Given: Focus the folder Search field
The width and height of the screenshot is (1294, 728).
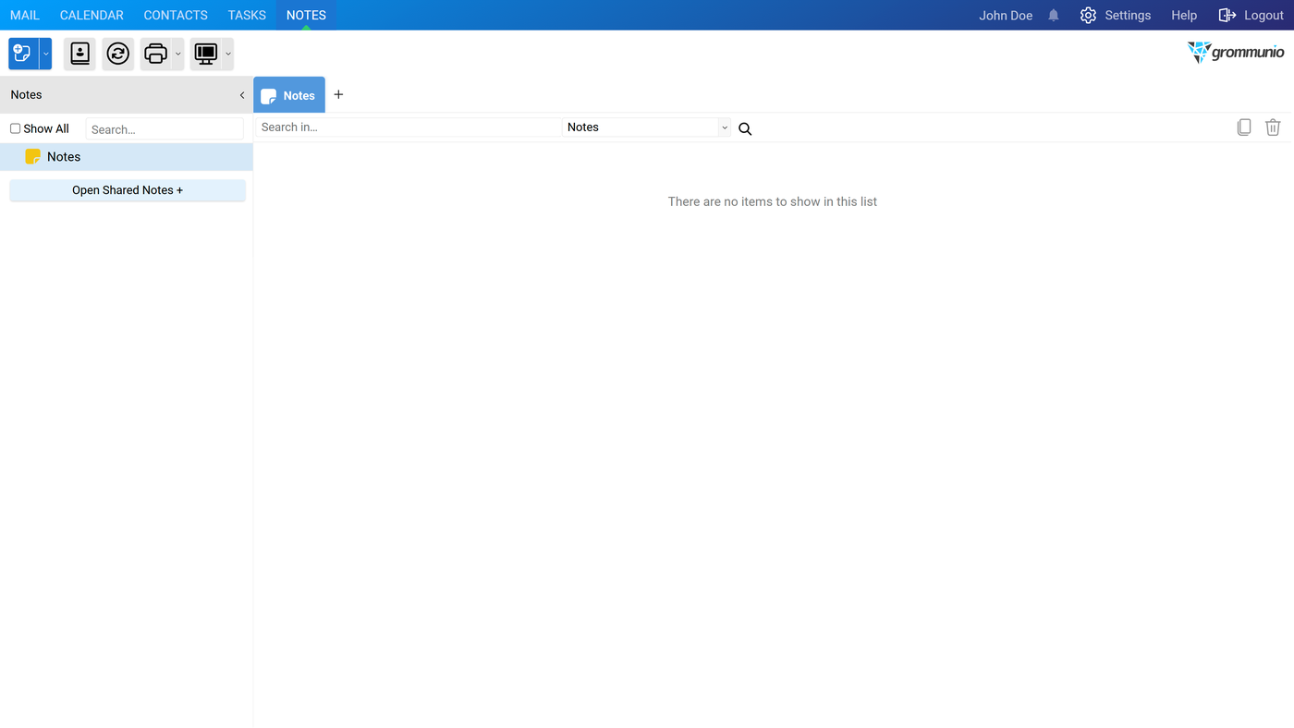Looking at the screenshot, I should 165,129.
